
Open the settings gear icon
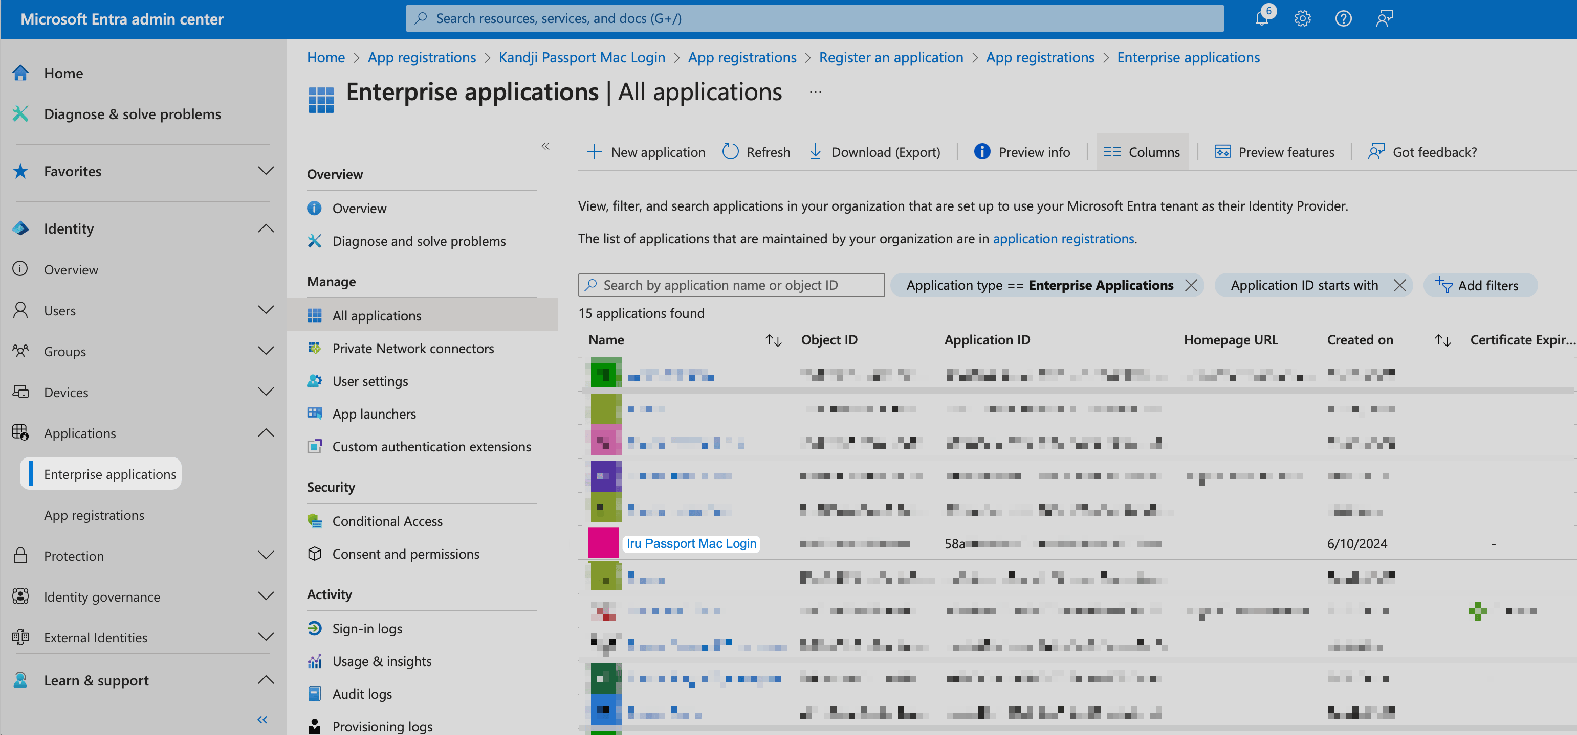(1302, 18)
